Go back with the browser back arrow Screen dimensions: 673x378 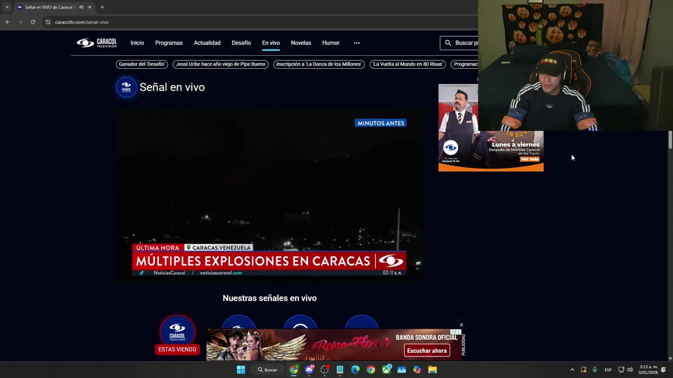click(7, 22)
